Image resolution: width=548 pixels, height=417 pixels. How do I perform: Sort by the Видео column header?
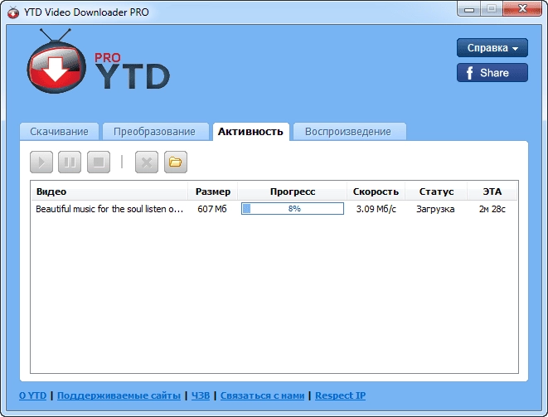(109, 192)
